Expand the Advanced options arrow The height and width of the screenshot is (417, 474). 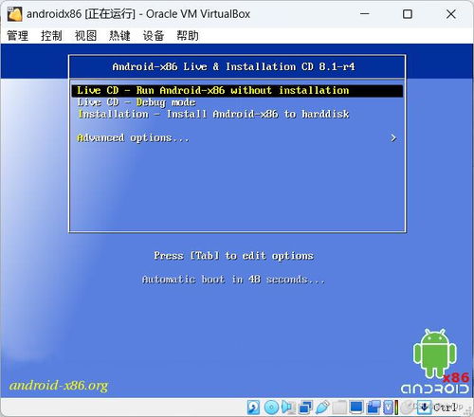[x=393, y=138]
